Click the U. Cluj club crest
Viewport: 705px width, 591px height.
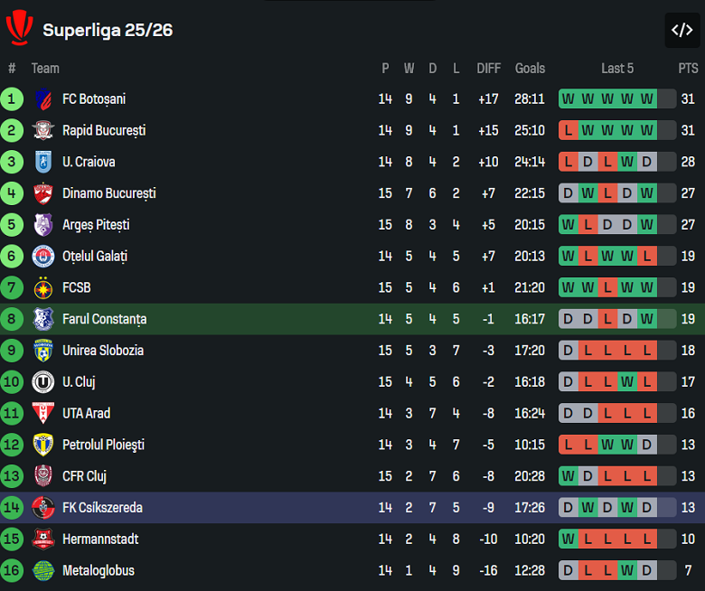42,382
